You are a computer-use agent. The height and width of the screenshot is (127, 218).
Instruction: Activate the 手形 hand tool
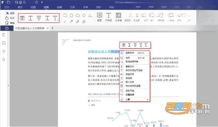coord(10,18)
